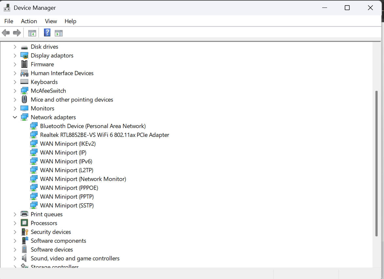384x279 pixels.
Task: Click the Processors chip icon
Action: click(x=24, y=223)
